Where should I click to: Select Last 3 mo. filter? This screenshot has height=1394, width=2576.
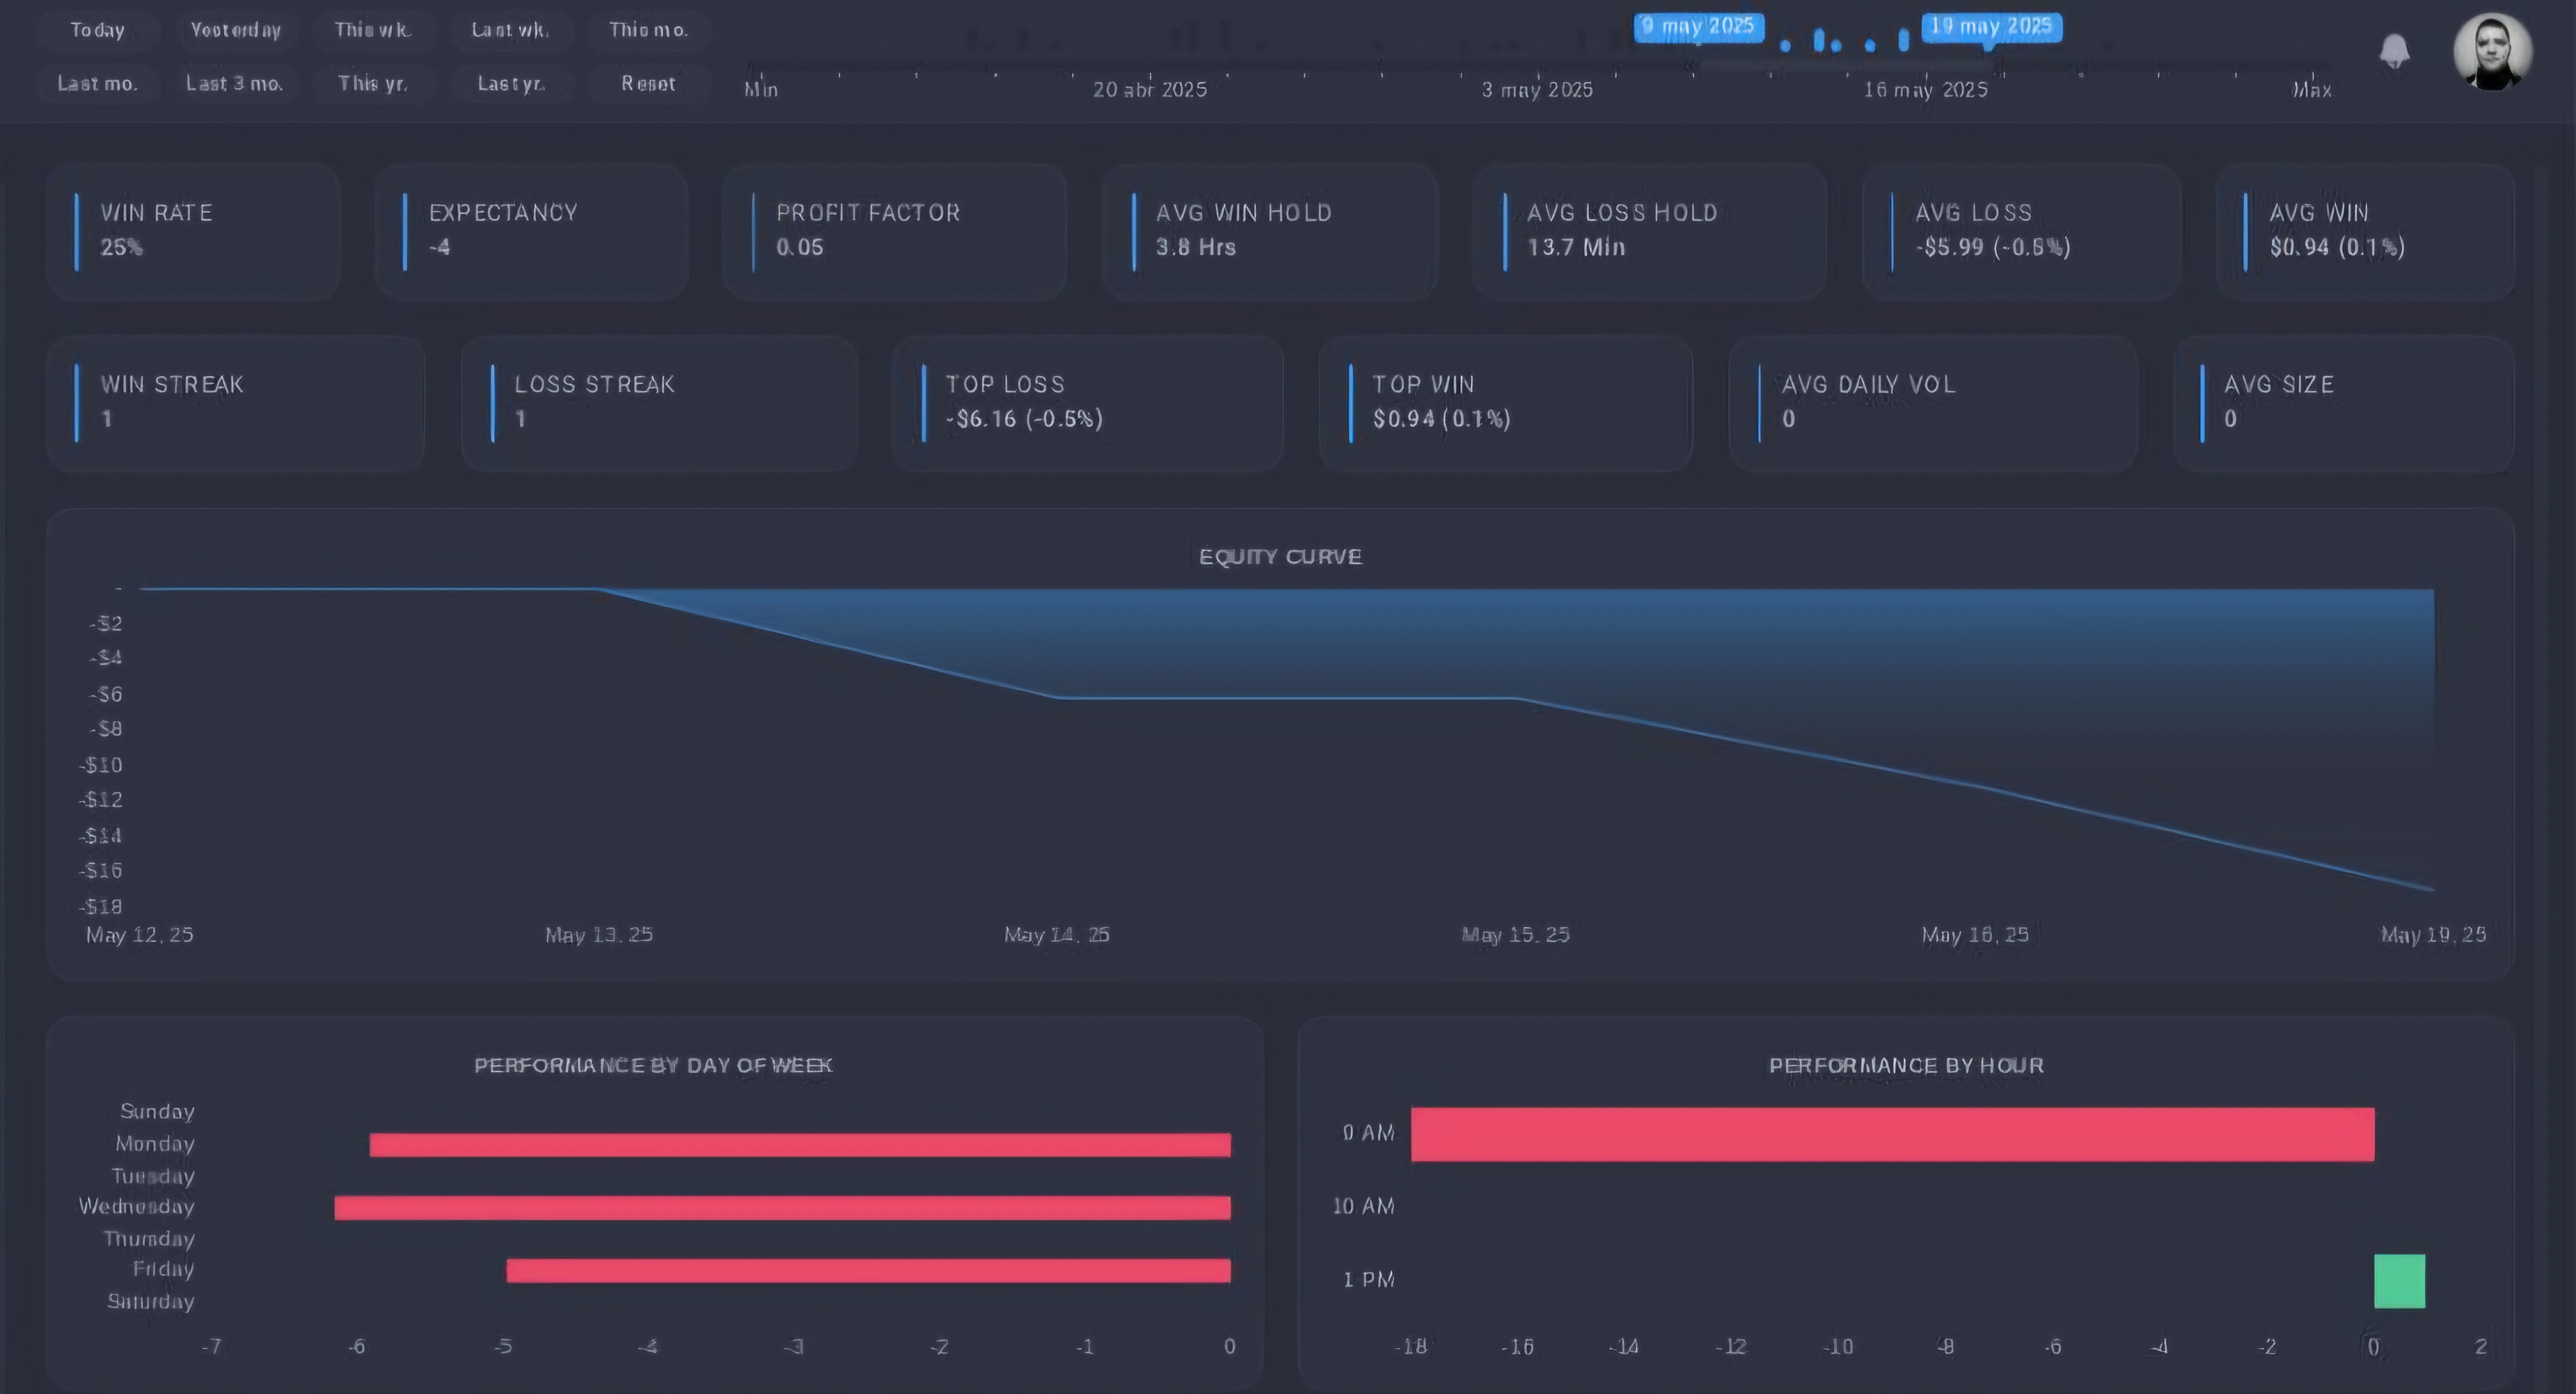click(235, 84)
